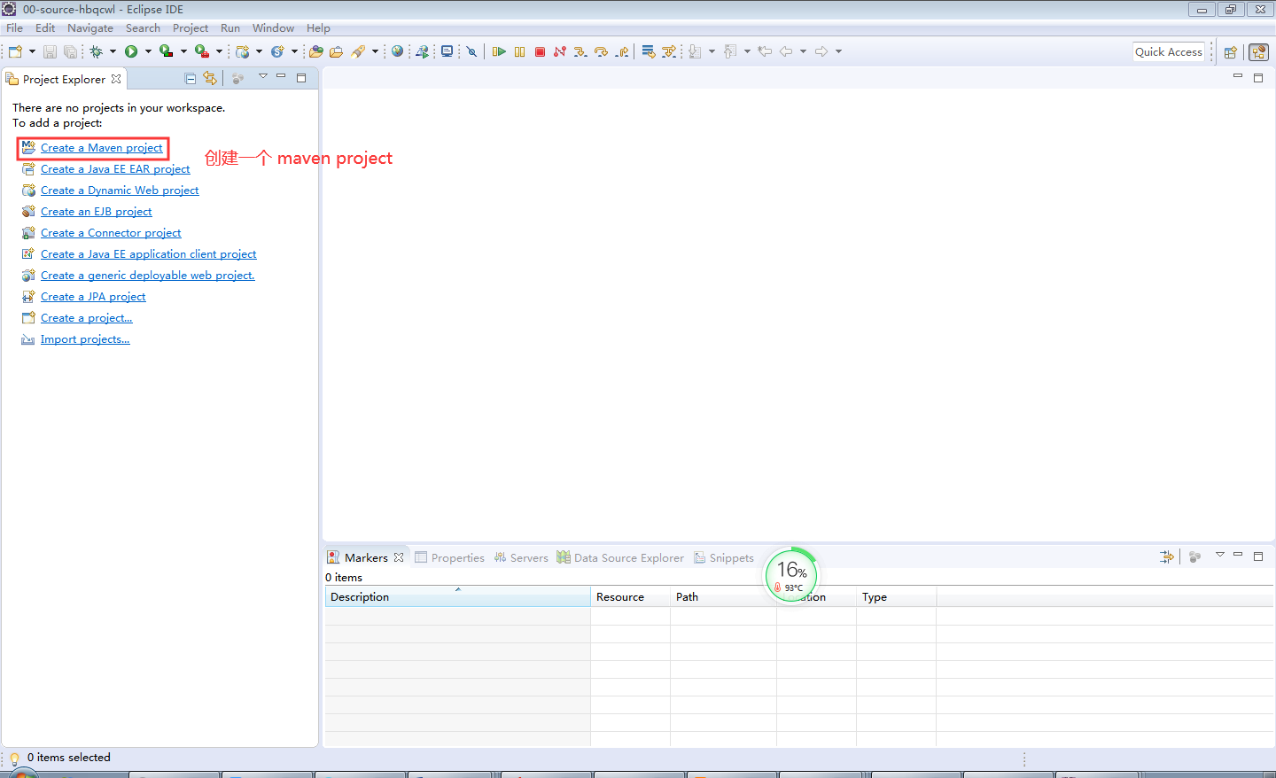Click the red Terminate icon
Image resolution: width=1276 pixels, height=778 pixels.
[x=540, y=51]
